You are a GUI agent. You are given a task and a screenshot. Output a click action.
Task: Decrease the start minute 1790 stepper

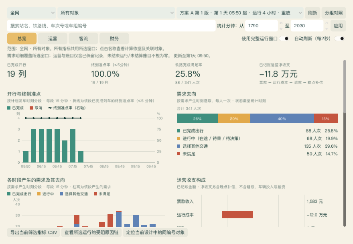tap(281, 28)
